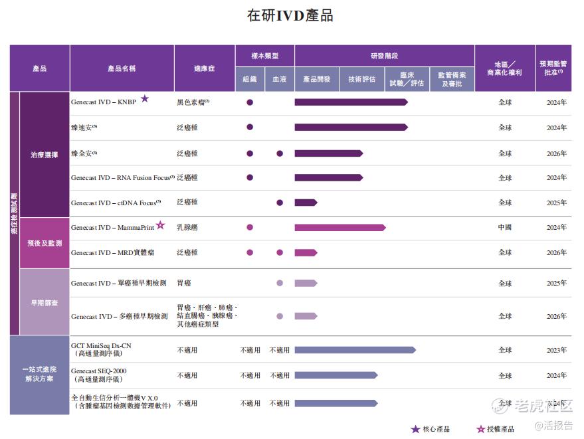
Task: Click the tissue dot in the 臻全安 row
Action: point(250,153)
